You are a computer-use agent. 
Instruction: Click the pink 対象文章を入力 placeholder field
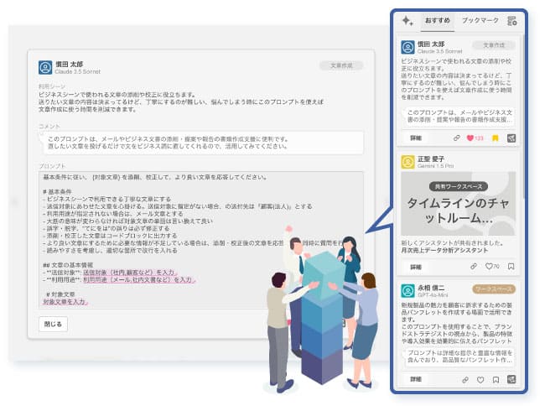pyautogui.click(x=65, y=302)
